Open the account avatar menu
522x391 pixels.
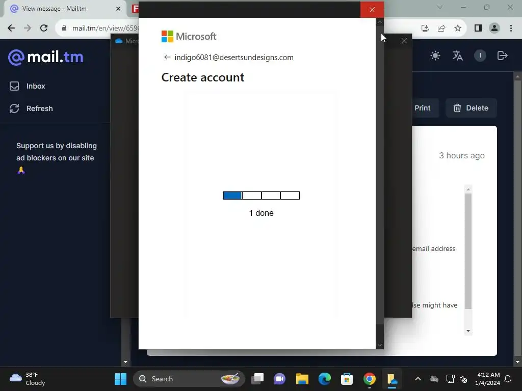pos(480,55)
